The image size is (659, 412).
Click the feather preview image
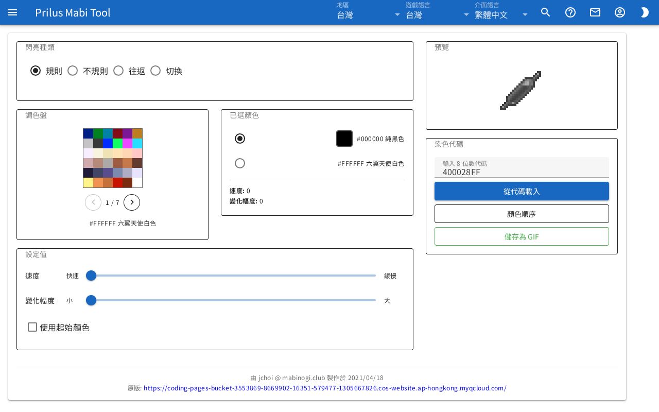click(x=521, y=90)
